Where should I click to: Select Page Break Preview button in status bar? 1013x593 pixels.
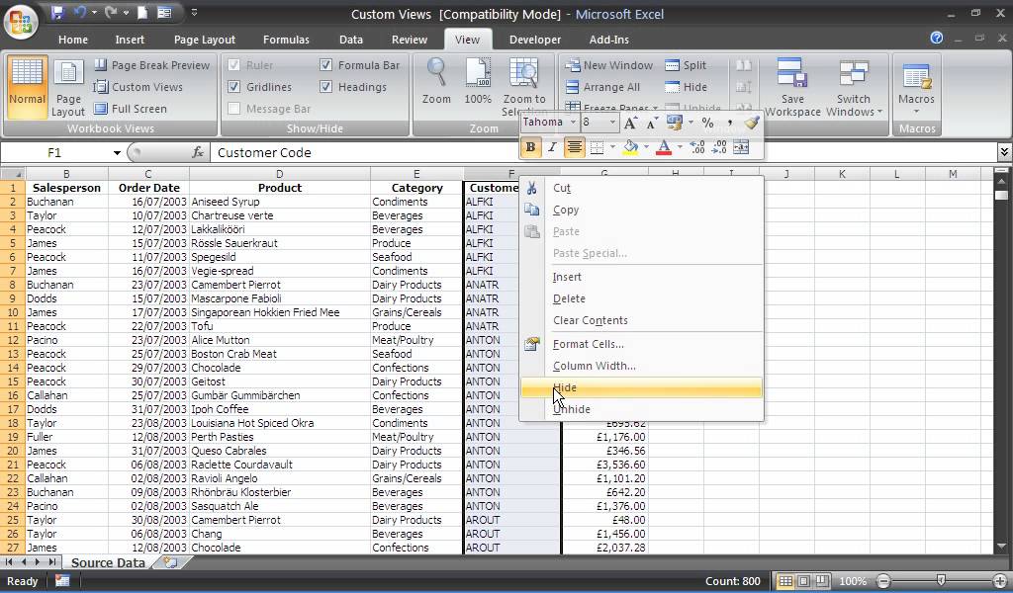point(822,581)
